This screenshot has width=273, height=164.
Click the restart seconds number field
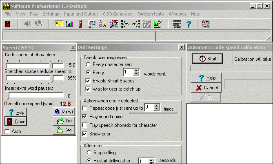click(x=143, y=161)
